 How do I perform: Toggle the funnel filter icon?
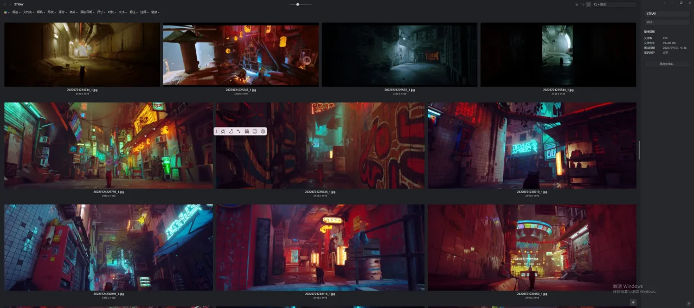(588, 4)
